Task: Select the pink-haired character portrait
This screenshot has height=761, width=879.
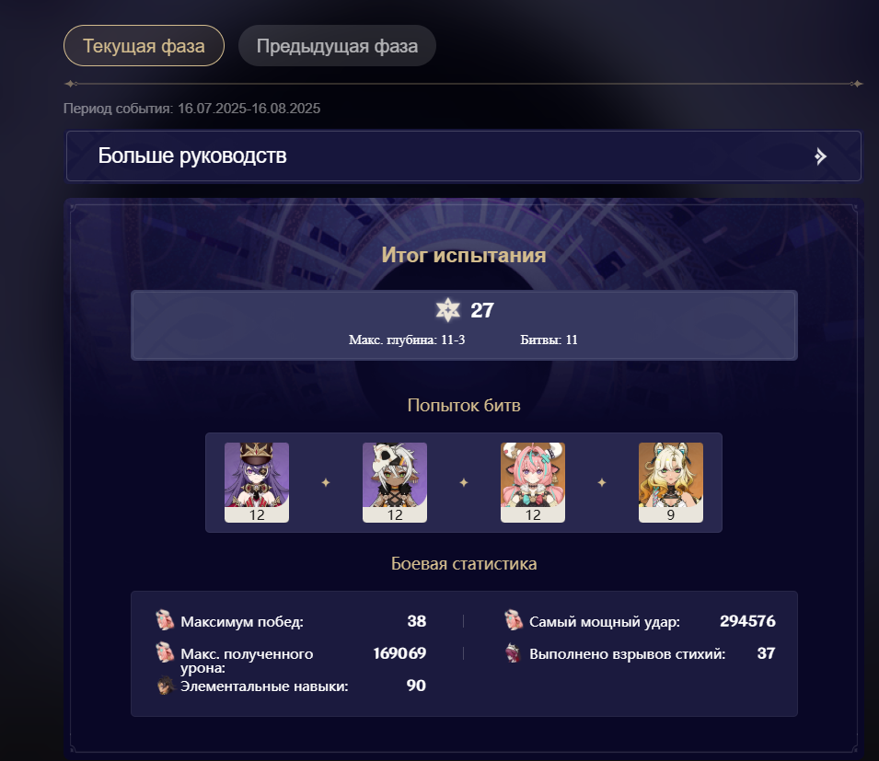Action: tap(533, 482)
